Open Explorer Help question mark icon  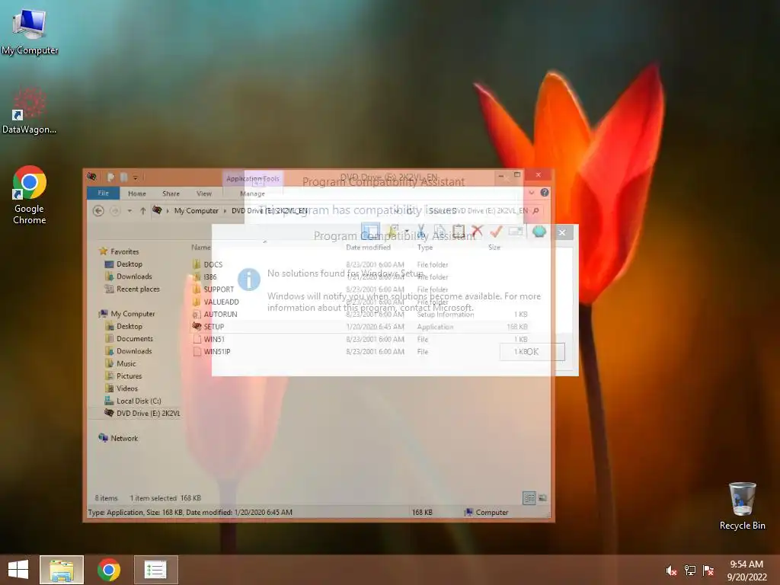click(x=545, y=193)
